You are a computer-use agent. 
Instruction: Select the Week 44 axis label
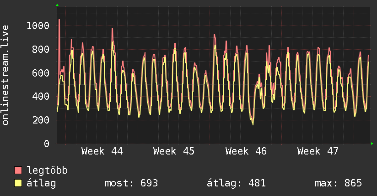[102, 151]
